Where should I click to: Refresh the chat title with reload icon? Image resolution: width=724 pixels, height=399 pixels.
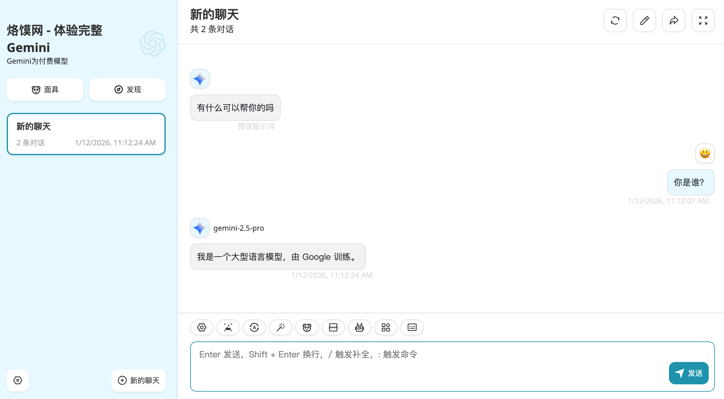[x=615, y=21]
